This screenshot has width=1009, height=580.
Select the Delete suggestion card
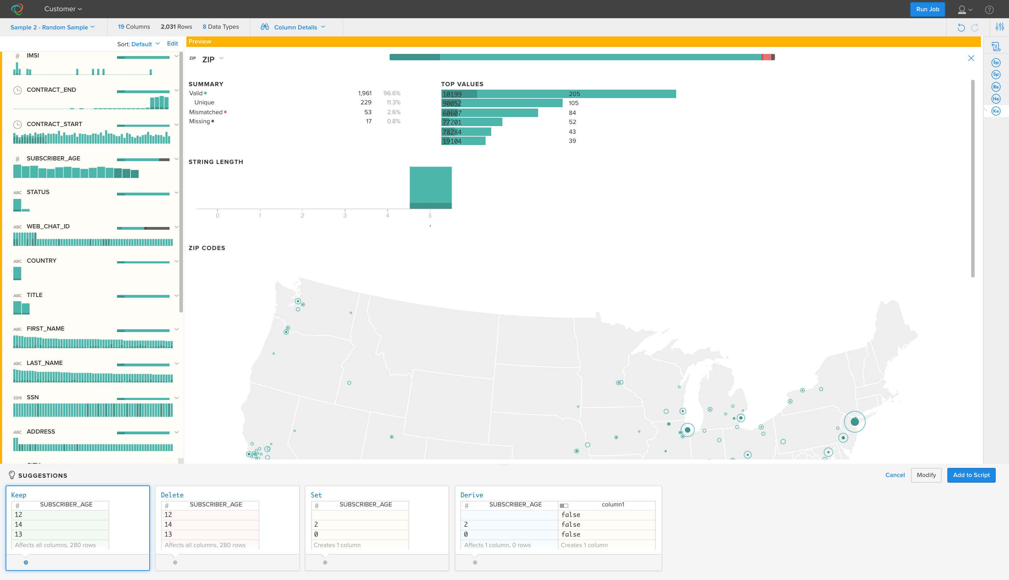(227, 528)
